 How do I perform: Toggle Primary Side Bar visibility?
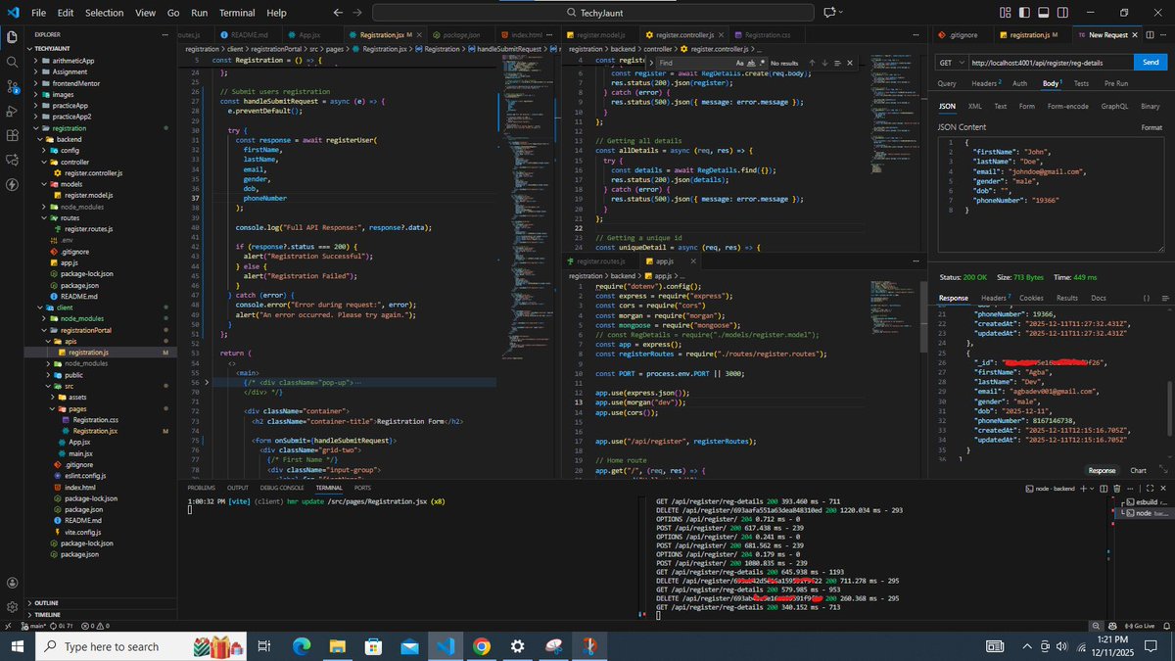click(1025, 13)
